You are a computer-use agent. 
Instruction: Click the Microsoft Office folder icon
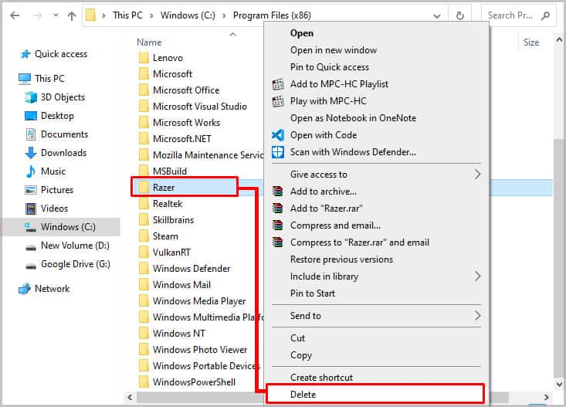pos(144,90)
